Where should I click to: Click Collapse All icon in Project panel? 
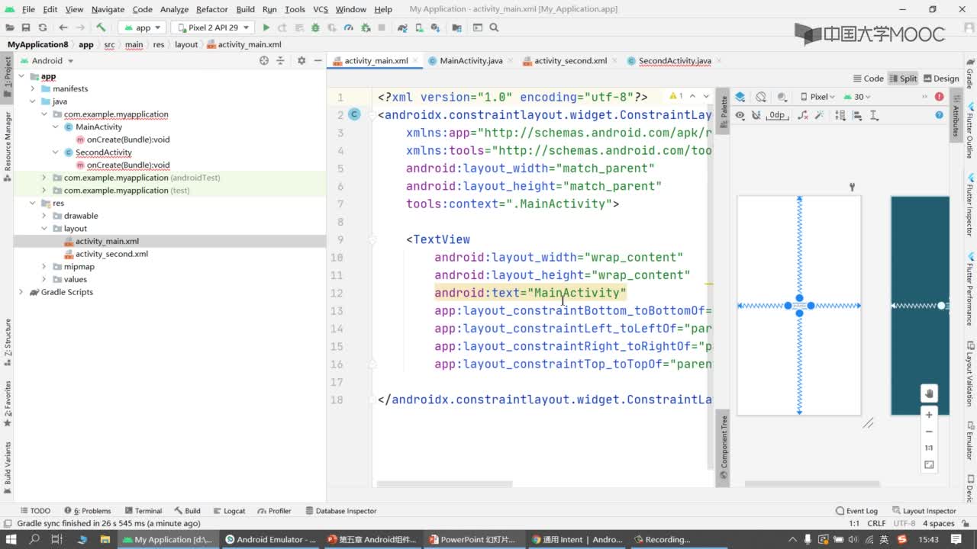(280, 60)
